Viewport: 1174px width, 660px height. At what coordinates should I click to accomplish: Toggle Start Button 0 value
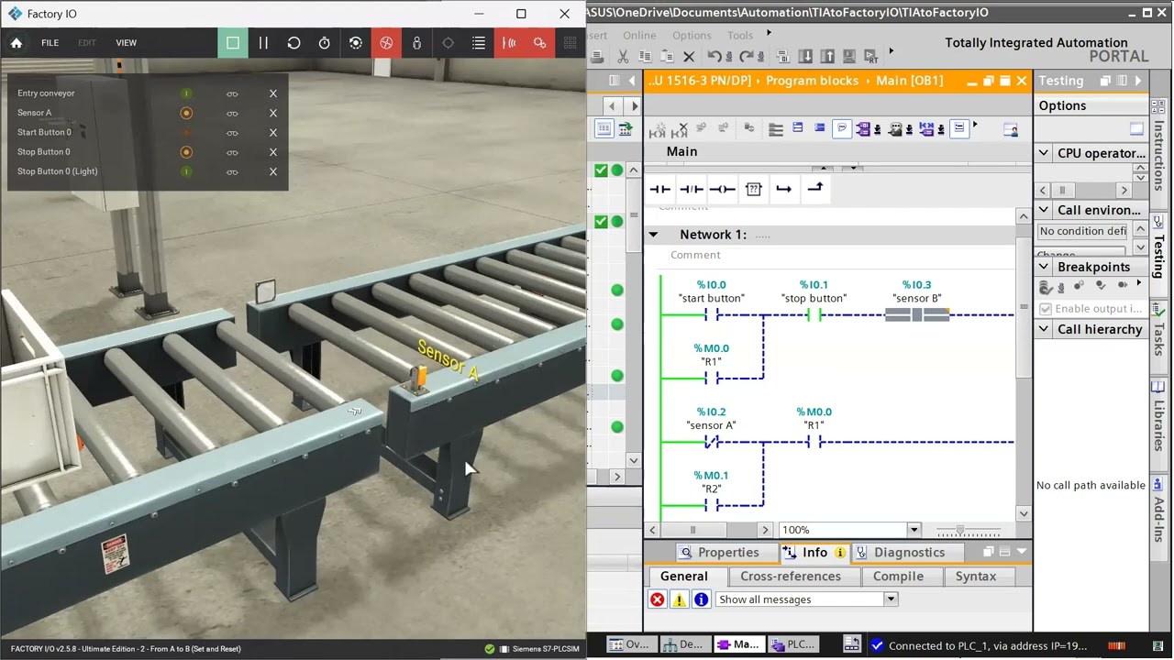(186, 133)
